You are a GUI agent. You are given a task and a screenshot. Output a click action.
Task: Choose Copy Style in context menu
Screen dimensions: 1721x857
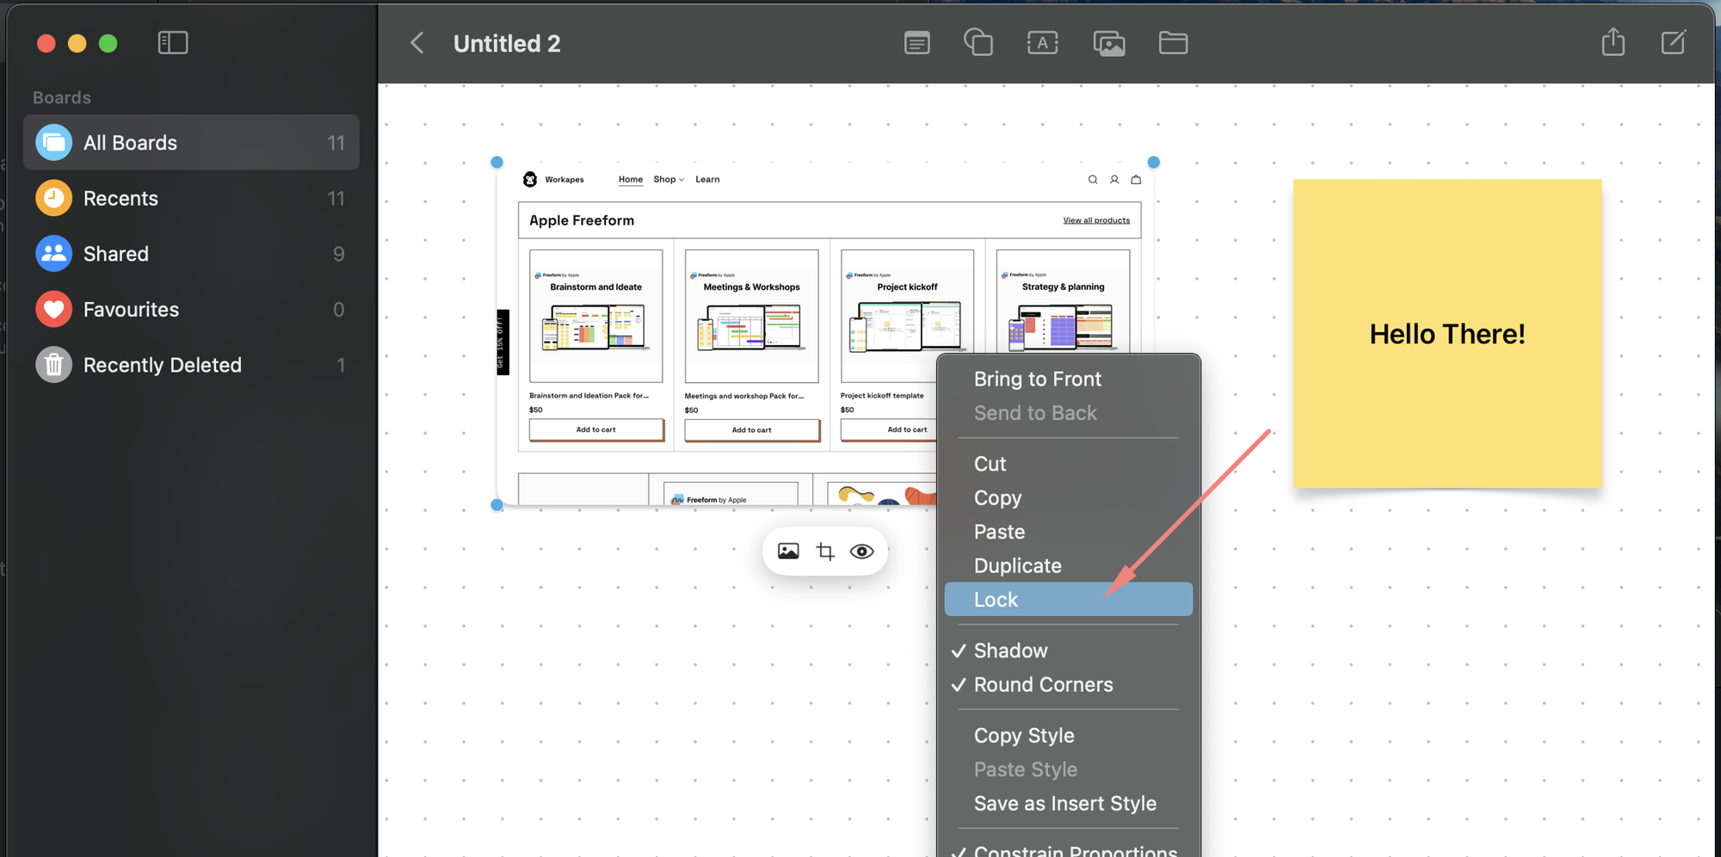[1068, 736]
